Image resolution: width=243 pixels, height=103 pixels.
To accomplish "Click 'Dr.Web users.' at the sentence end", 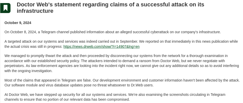I will 142,85.
